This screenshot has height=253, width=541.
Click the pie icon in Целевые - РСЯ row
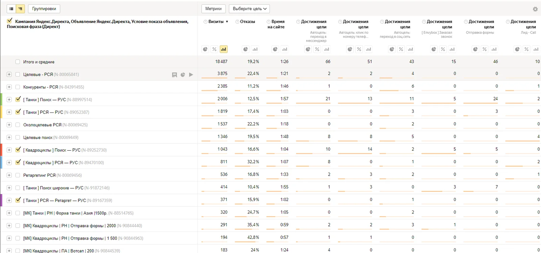[183, 75]
